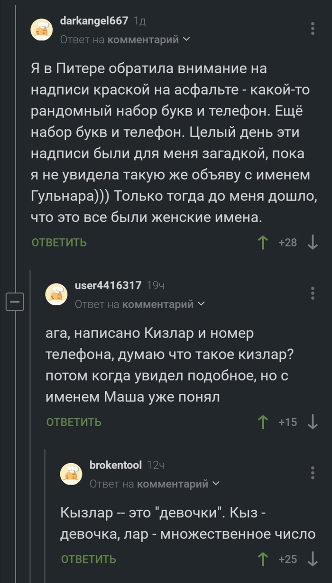Downvote user4416317's comment
The image size is (332, 583).
coord(313,422)
